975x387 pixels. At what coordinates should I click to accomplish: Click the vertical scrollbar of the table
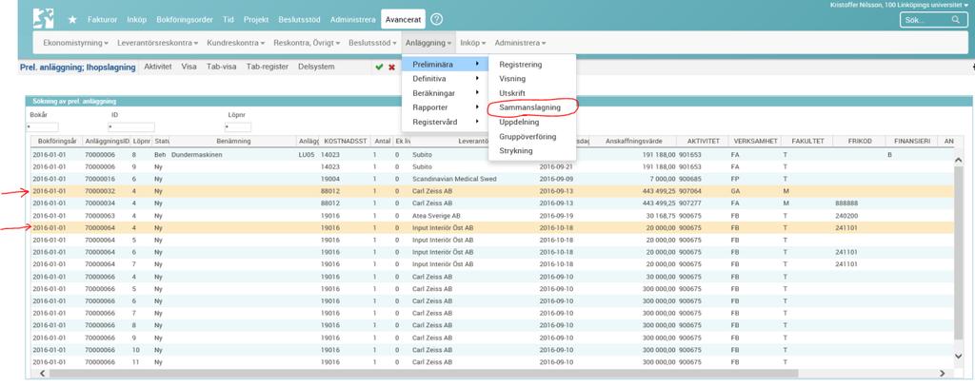958,253
